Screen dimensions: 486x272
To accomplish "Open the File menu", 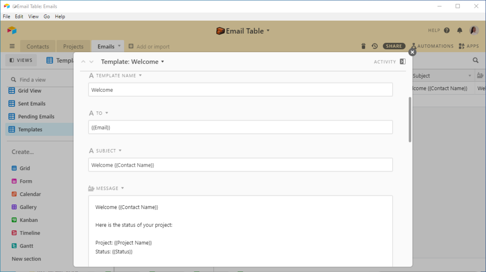I will coord(6,16).
